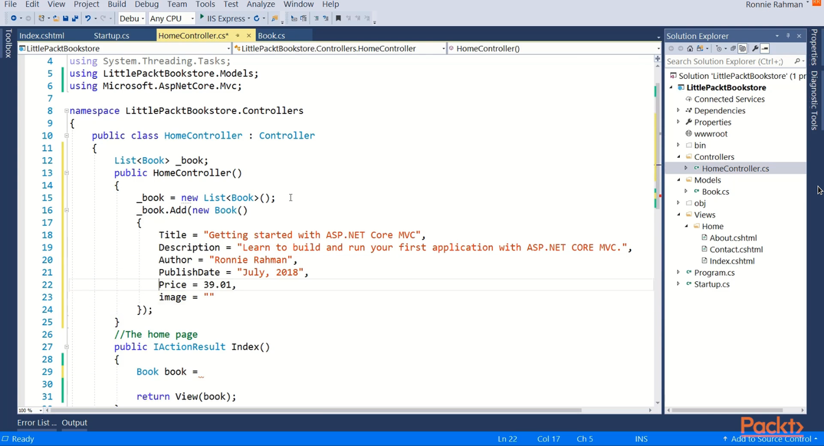Select Connected Services in Solution Explorer
Viewport: 824px width, 446px height.
(729, 99)
